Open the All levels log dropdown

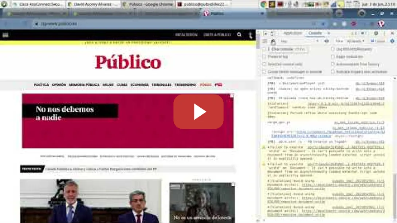tap(355, 41)
